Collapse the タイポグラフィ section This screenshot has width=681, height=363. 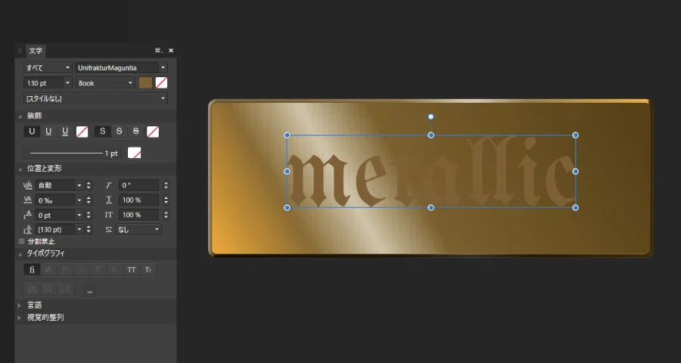pyautogui.click(x=20, y=253)
